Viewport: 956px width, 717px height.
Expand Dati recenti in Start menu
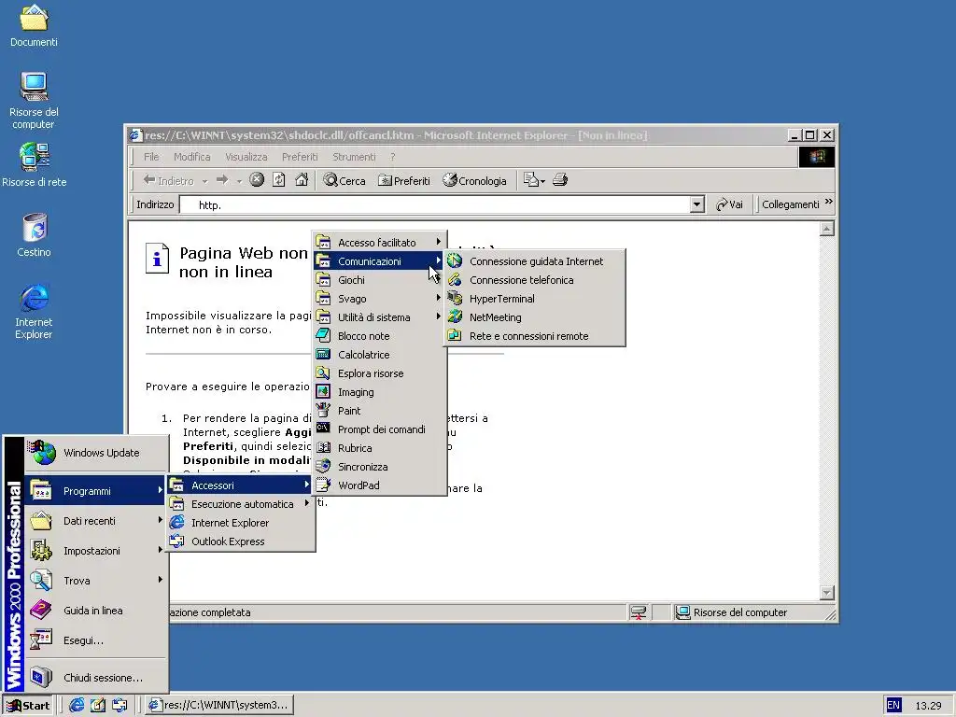pyautogui.click(x=96, y=521)
